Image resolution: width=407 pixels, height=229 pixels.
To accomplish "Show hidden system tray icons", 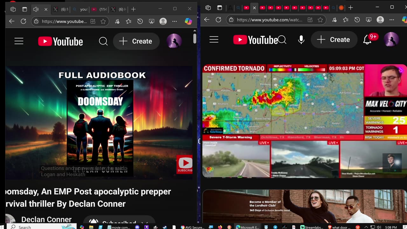I will point(366,227).
